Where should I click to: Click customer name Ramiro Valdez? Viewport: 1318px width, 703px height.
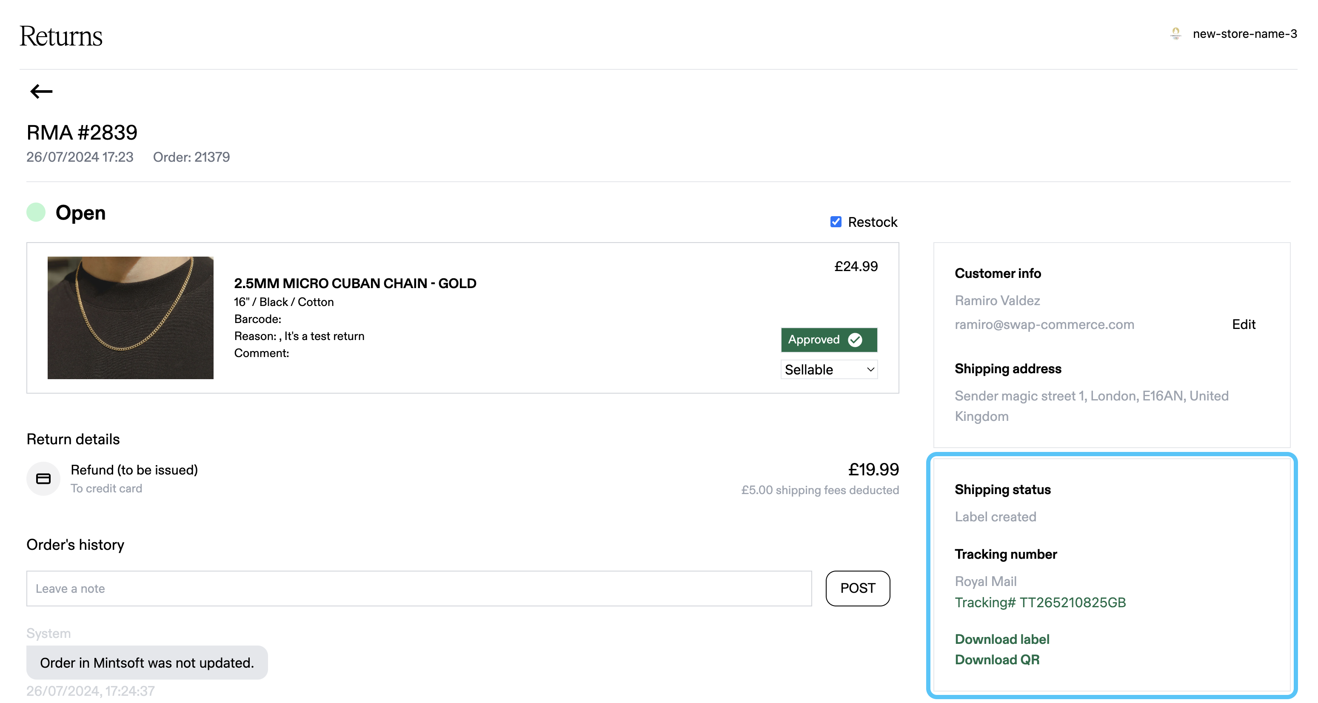pyautogui.click(x=997, y=300)
